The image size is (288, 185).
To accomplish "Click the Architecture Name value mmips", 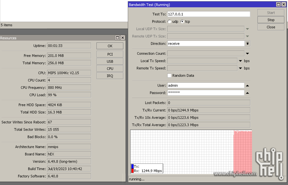I will click(69, 146).
